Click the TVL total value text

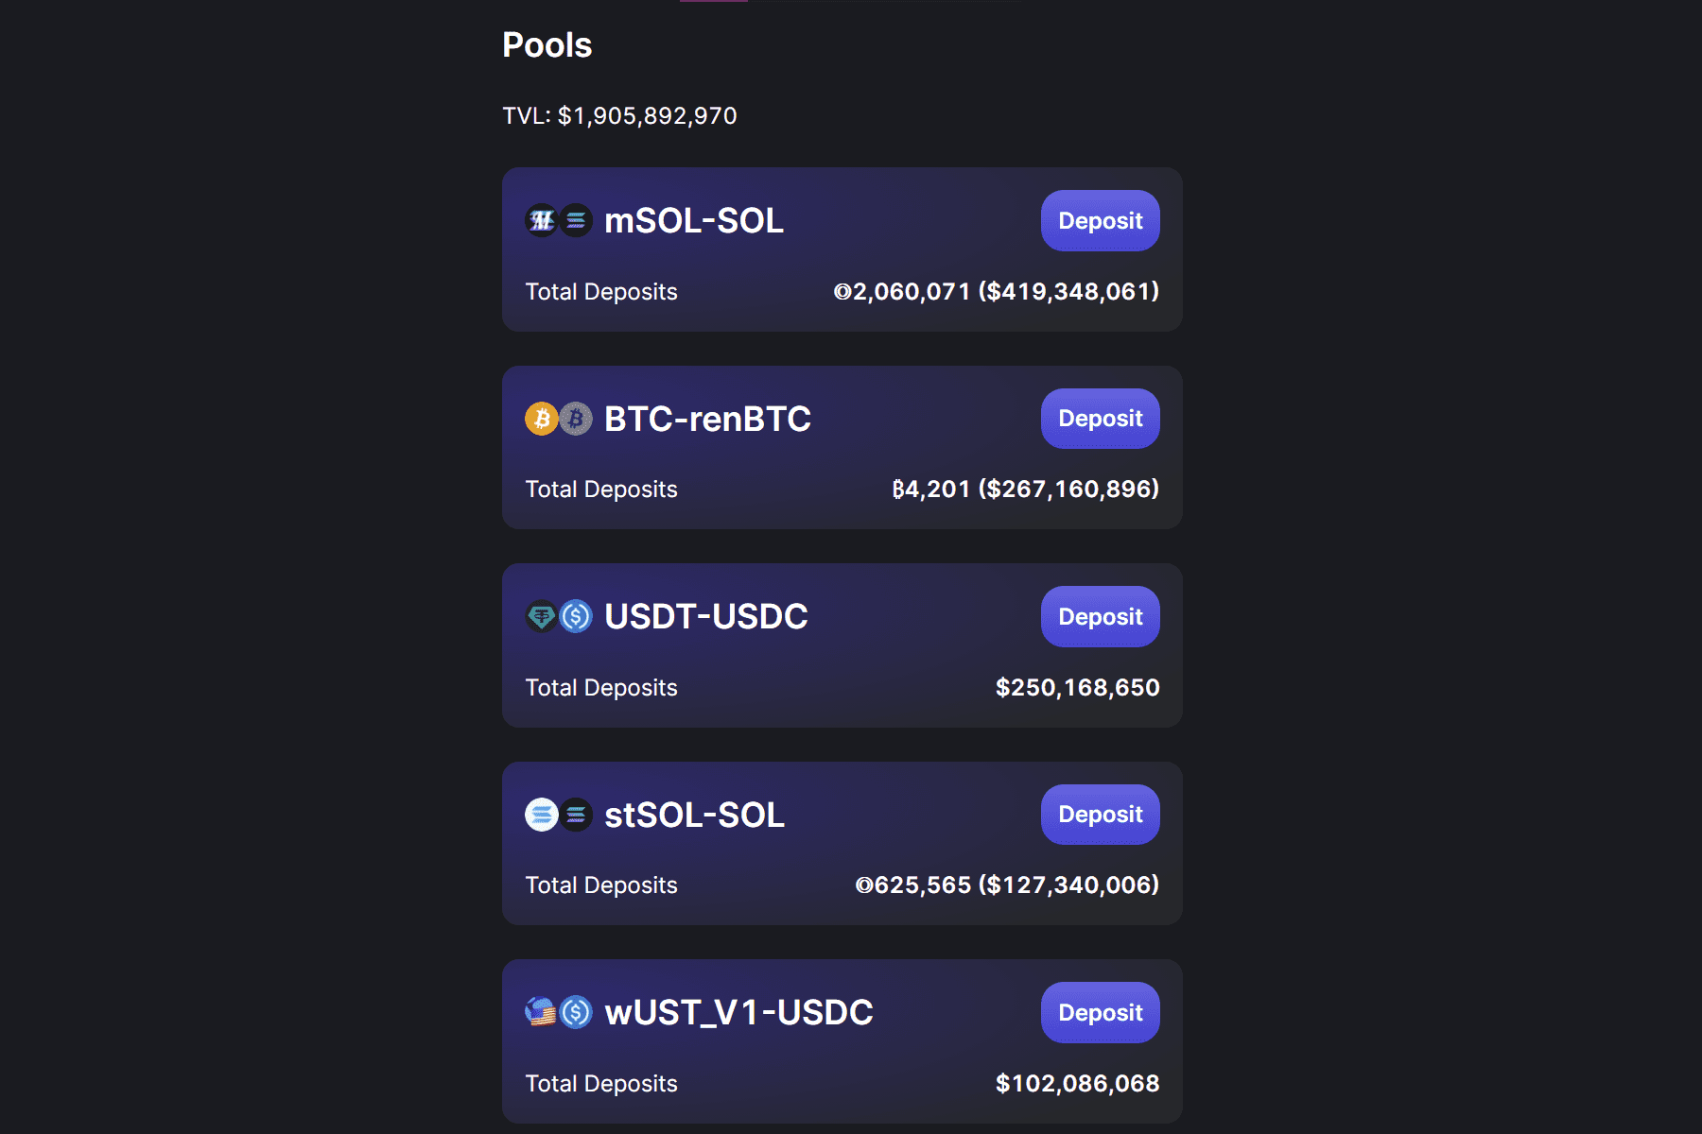click(619, 116)
